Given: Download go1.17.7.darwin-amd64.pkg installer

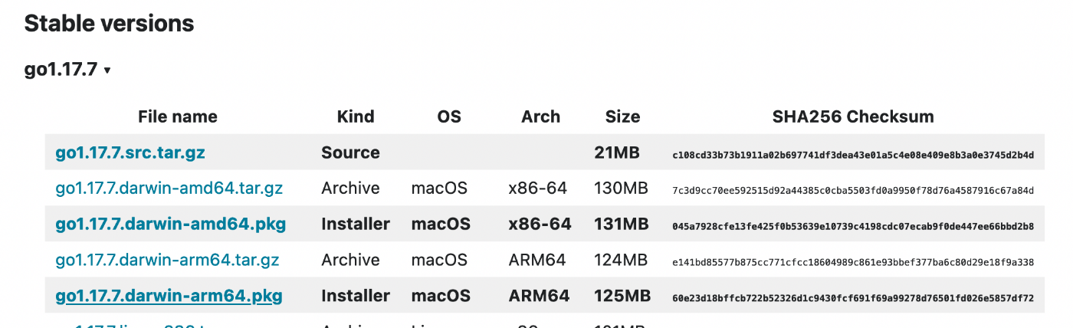Looking at the screenshot, I should tap(171, 225).
